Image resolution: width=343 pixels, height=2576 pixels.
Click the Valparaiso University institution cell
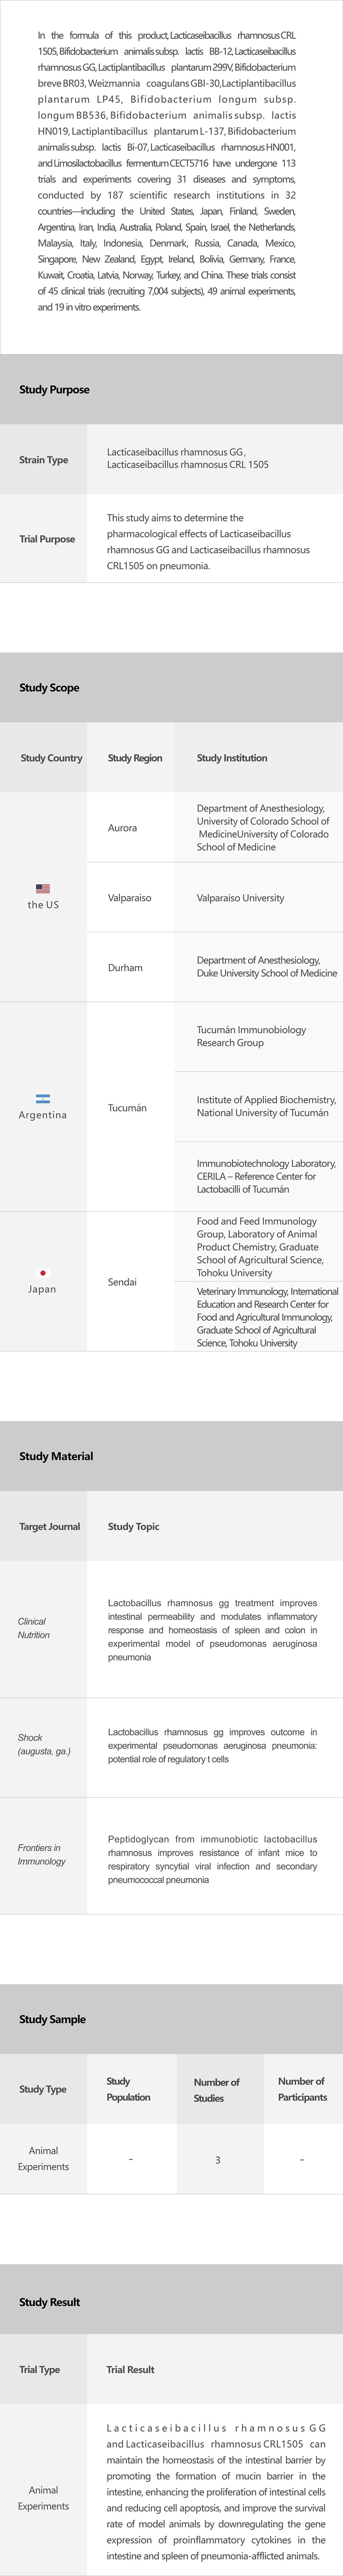coord(240,898)
